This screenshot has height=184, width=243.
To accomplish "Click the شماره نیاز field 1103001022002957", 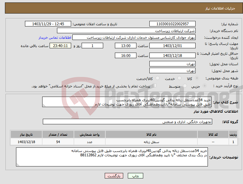I will click(172, 24).
